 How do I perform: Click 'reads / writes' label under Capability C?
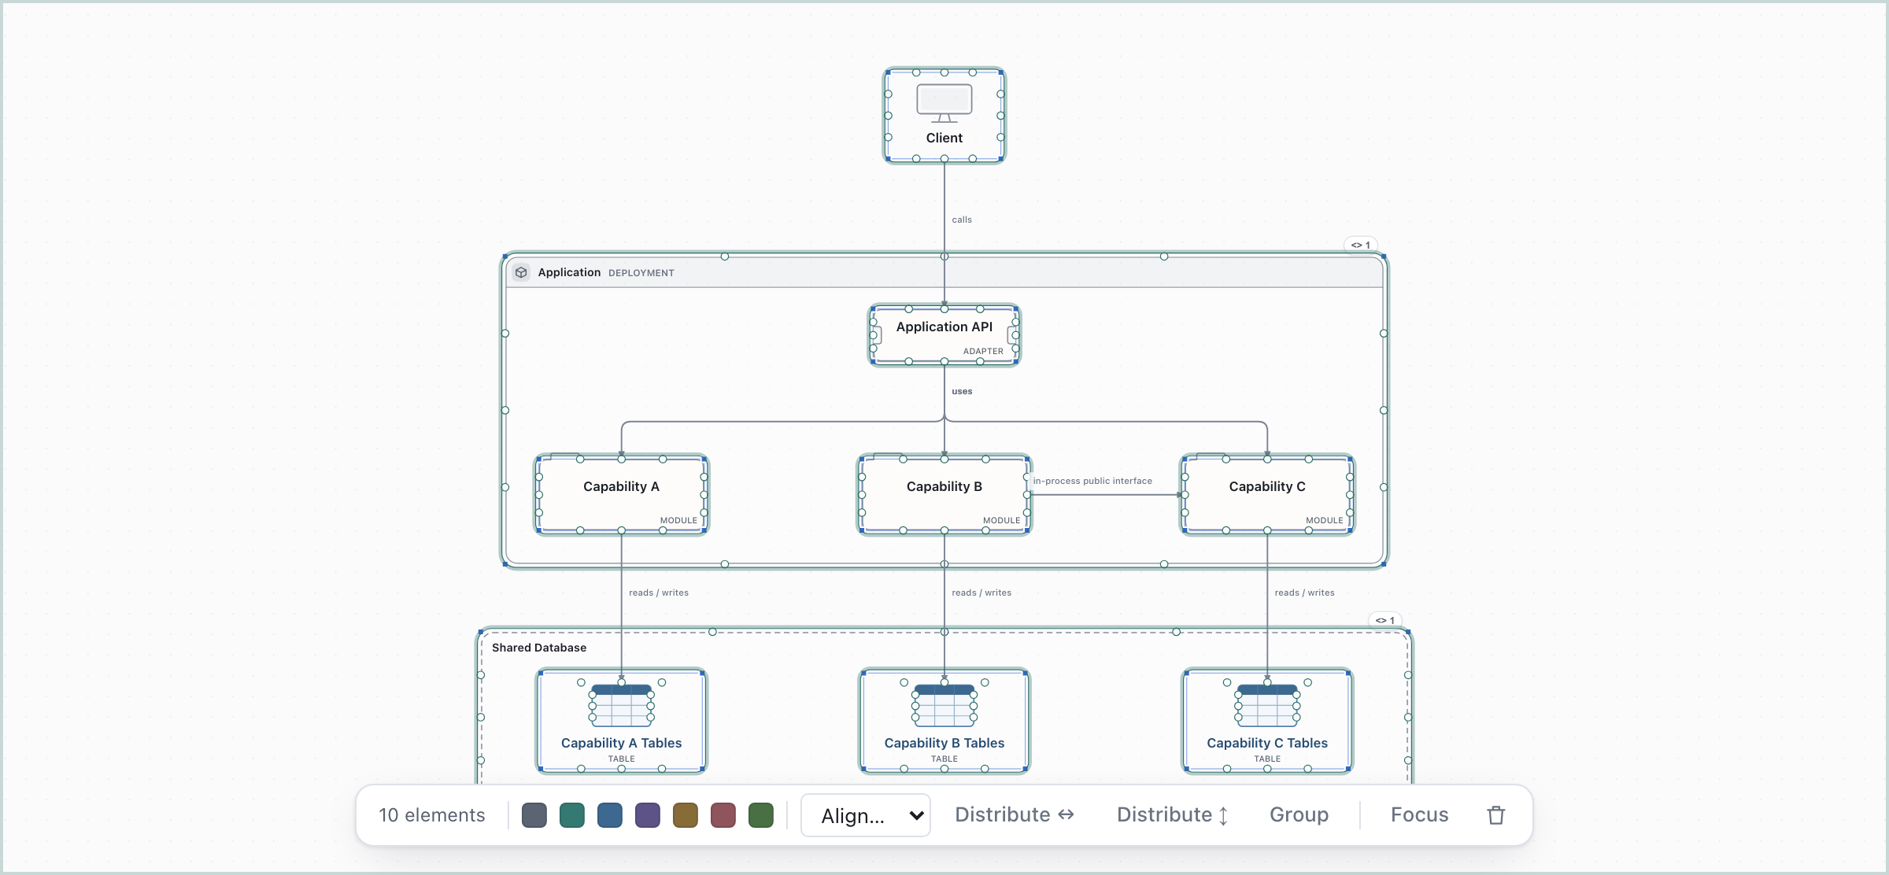click(x=1304, y=593)
